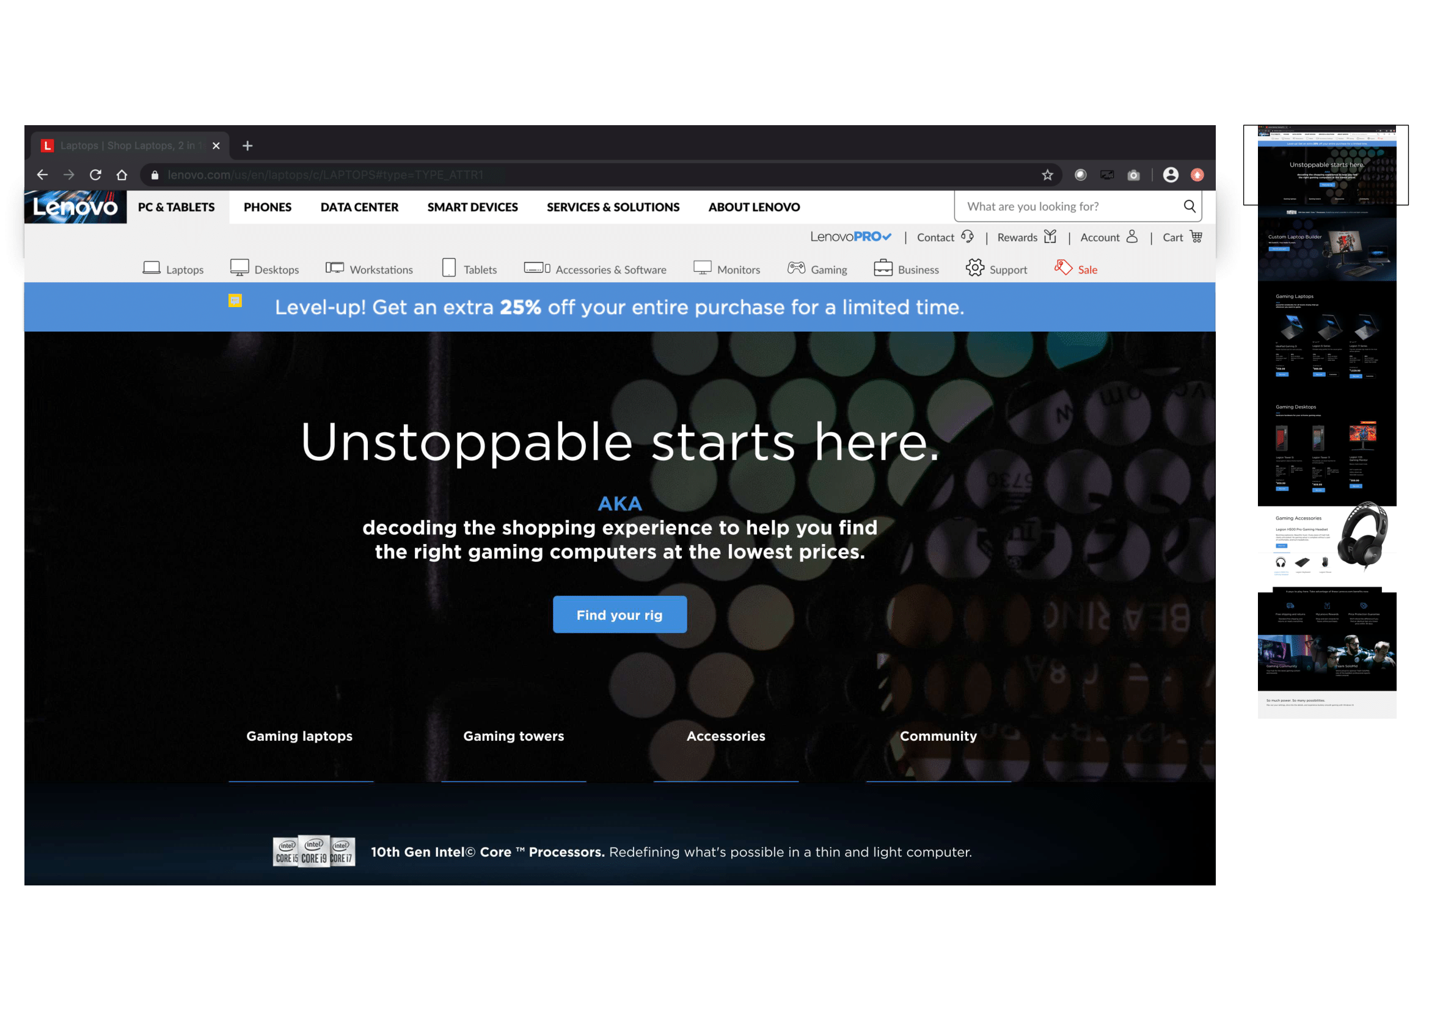The image size is (1429, 1010).
Task: Click the search magnifier icon
Action: click(x=1189, y=206)
